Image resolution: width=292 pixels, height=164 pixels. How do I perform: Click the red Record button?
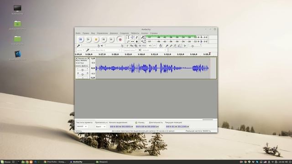click(x=120, y=40)
